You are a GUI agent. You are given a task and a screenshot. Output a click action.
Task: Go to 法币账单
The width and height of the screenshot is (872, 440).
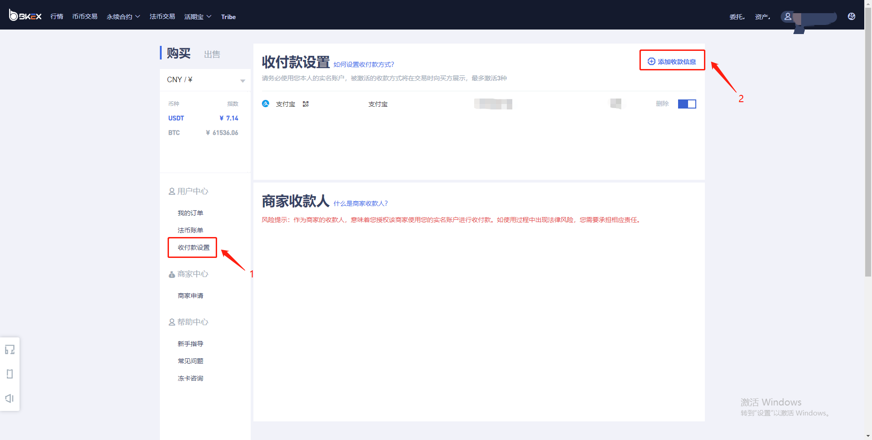pos(190,230)
